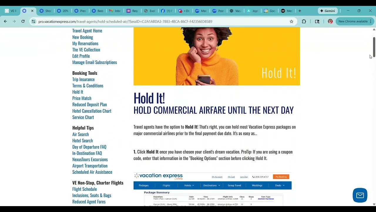The image size is (376, 212).
Task: Go to My Reservations
Action: click(85, 43)
